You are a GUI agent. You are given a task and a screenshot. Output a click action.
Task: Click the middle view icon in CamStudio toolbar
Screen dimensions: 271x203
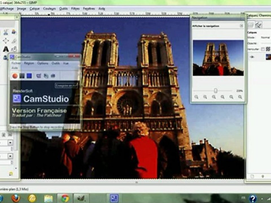pyautogui.click(x=46, y=76)
